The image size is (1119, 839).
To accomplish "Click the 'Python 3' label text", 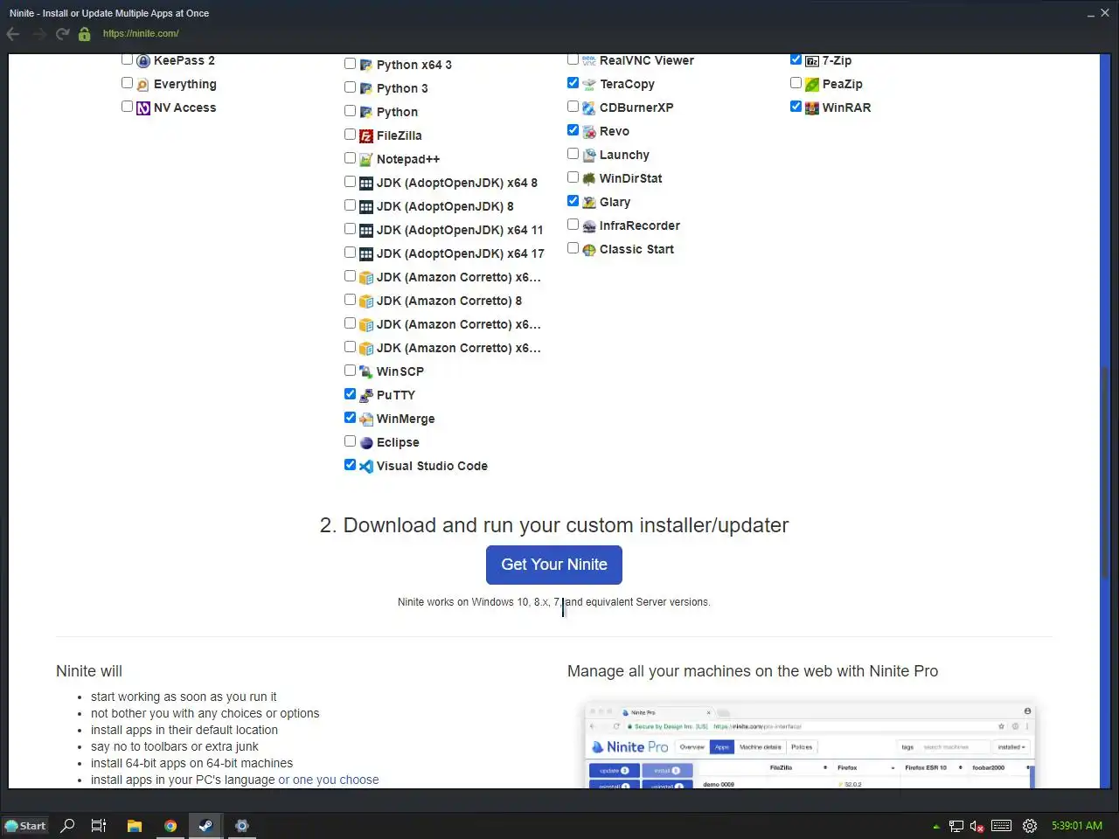I will click(402, 89).
